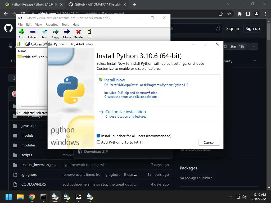
Task: Show hidden system tray icons
Action: (231, 197)
